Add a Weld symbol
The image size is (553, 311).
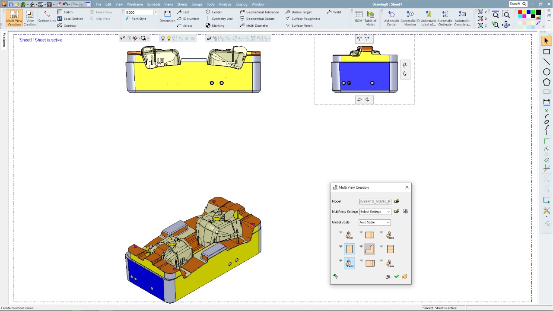point(334,12)
